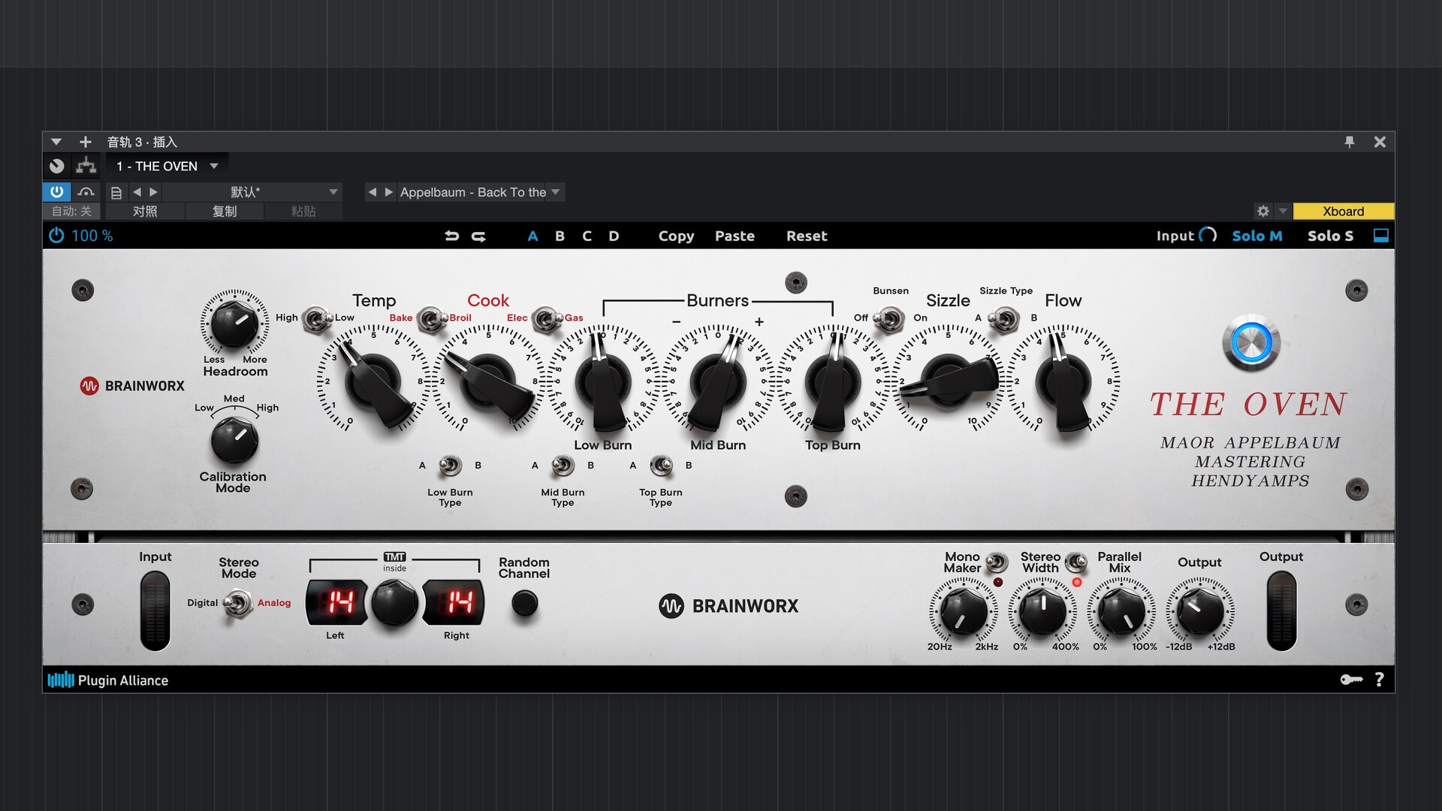
Task: Click the Right TMT channel display
Action: coord(454,602)
